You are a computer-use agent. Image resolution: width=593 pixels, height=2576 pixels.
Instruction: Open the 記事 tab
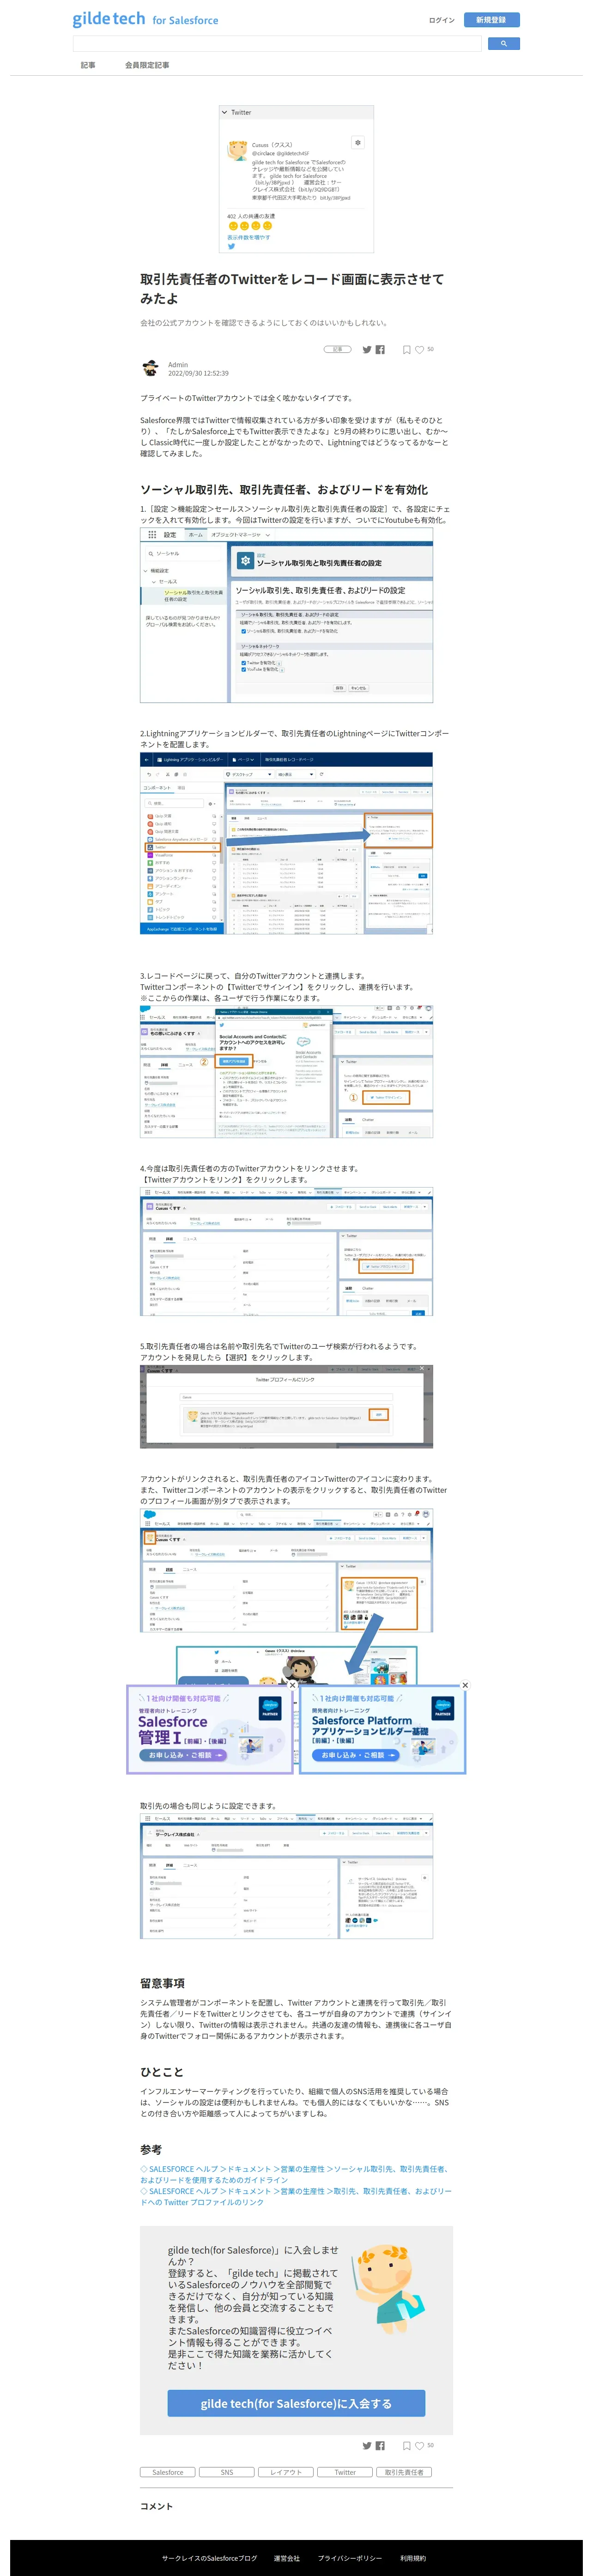click(x=88, y=65)
